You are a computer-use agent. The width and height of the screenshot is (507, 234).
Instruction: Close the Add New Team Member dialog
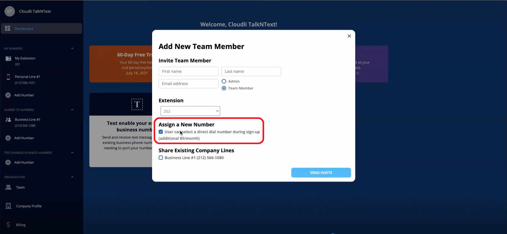tap(349, 36)
